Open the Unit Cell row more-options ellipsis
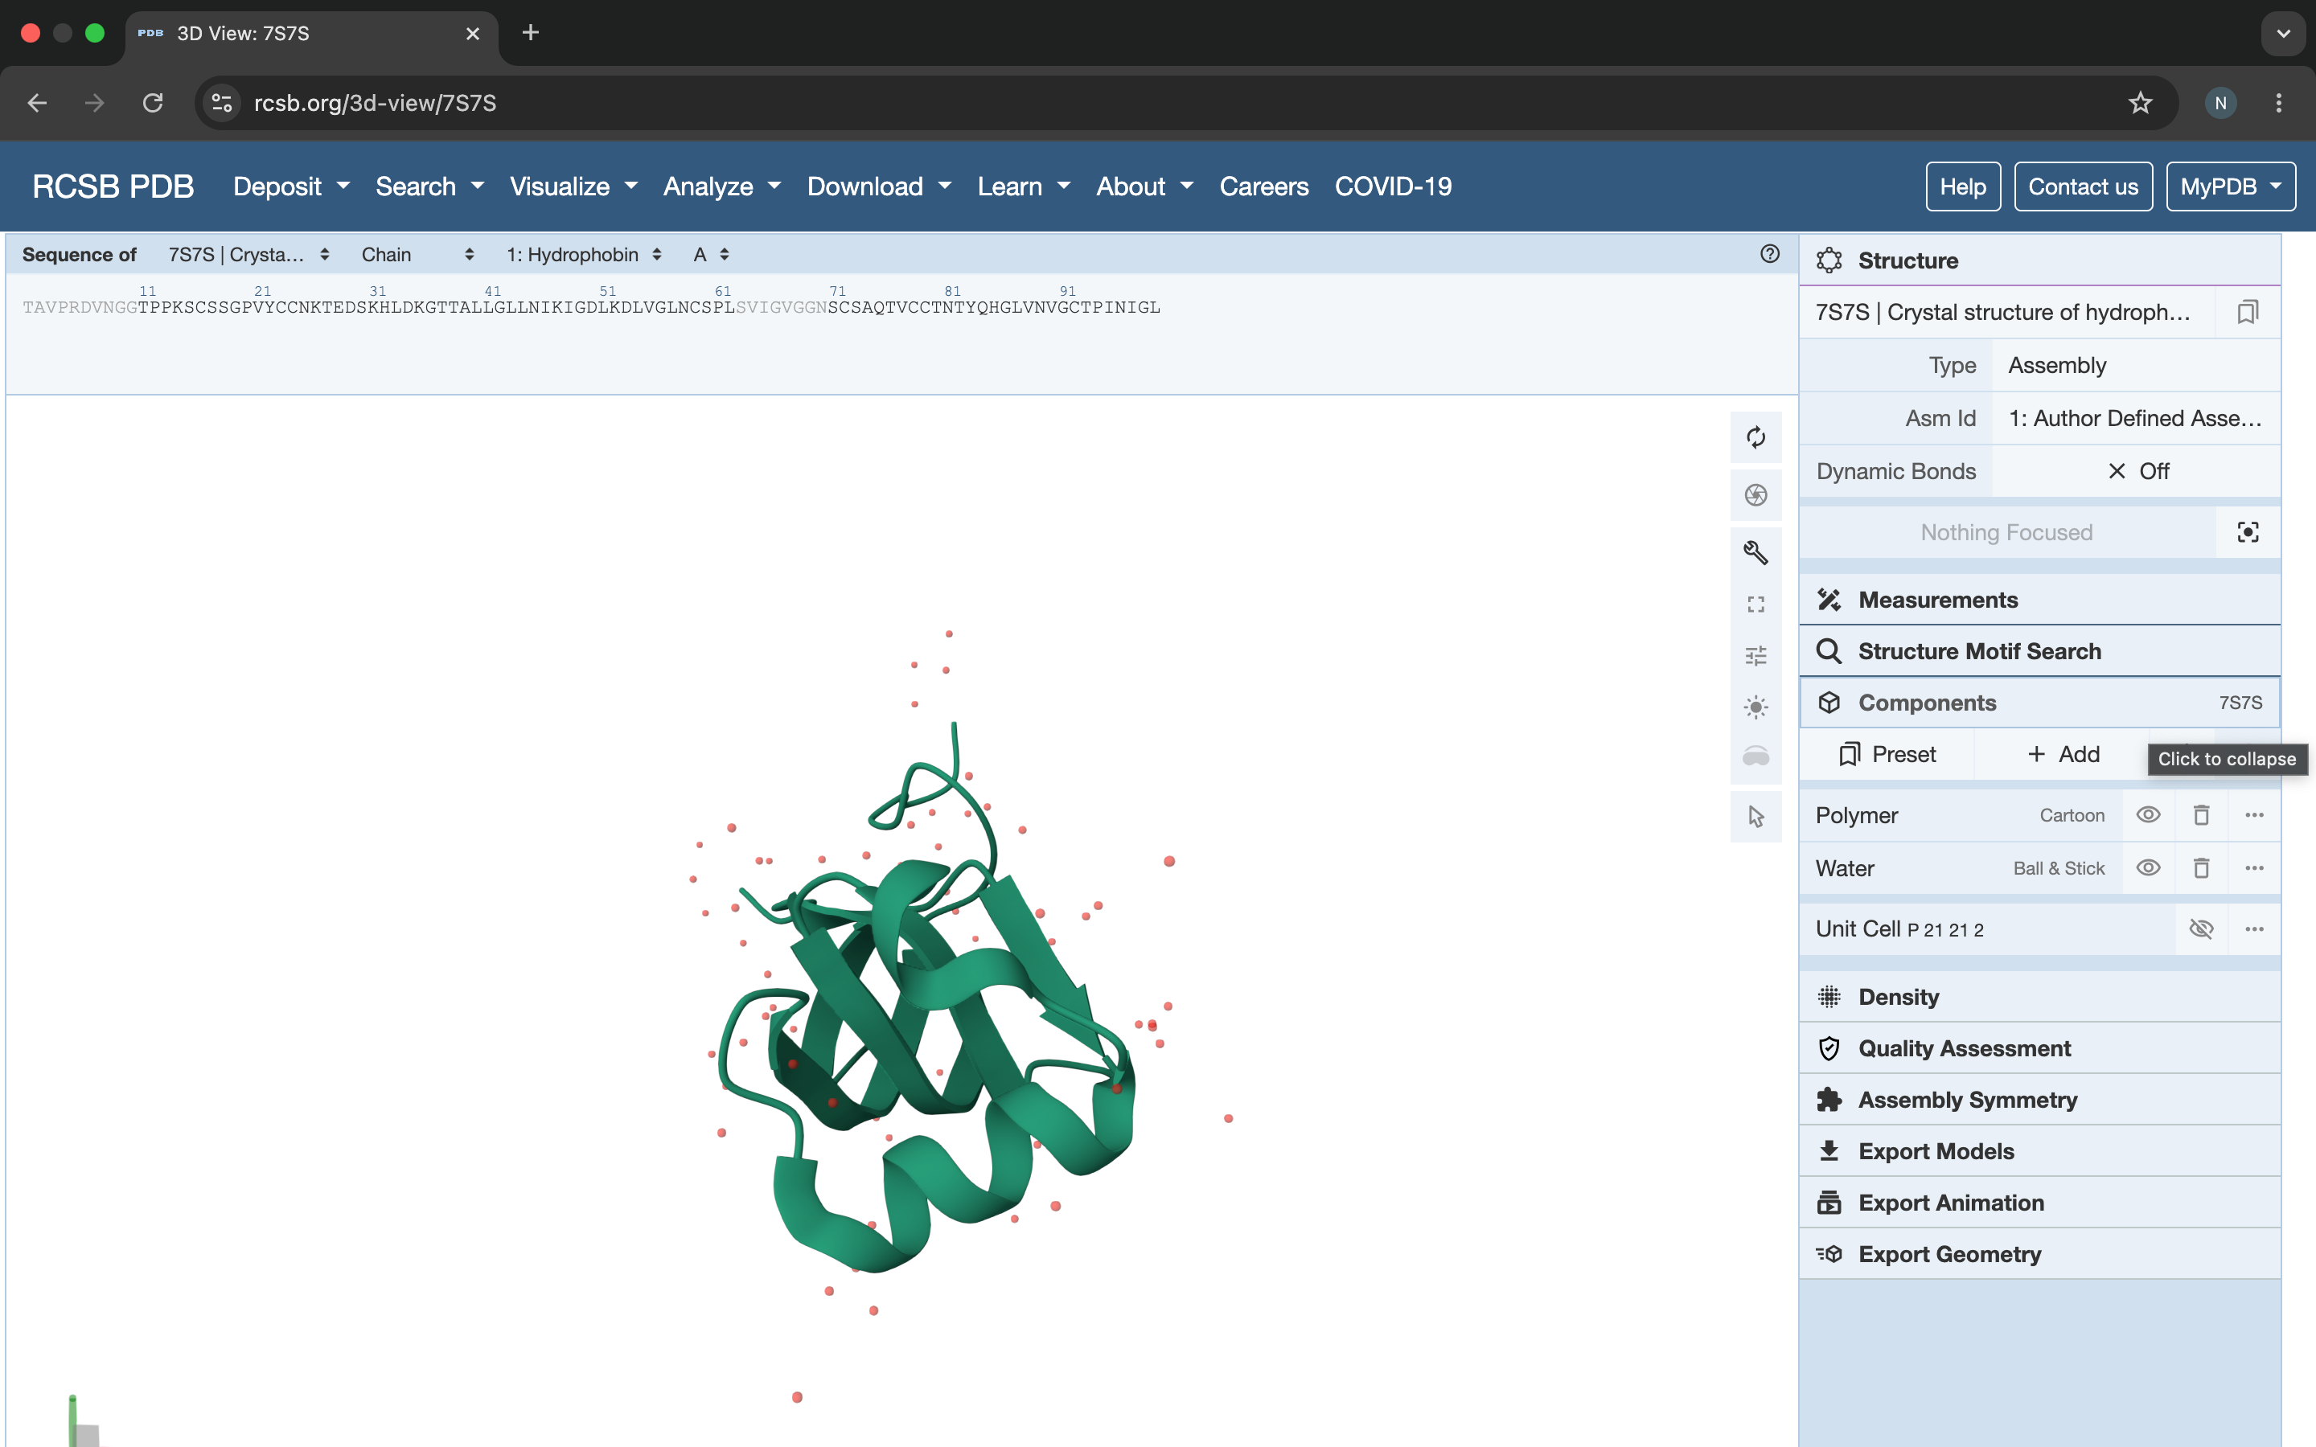The width and height of the screenshot is (2316, 1447). tap(2254, 929)
